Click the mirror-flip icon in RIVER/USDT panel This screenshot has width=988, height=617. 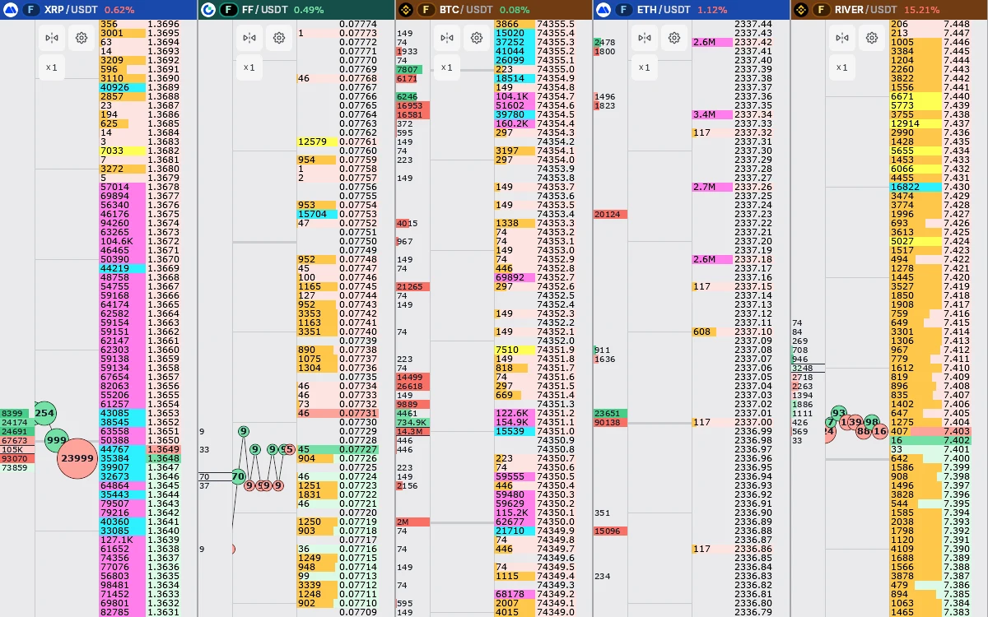click(x=841, y=38)
